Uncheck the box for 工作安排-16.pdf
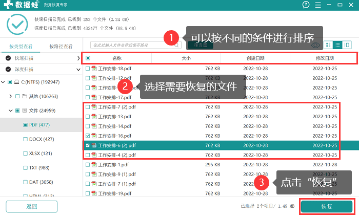This screenshot has width=359, height=218. pos(88,136)
